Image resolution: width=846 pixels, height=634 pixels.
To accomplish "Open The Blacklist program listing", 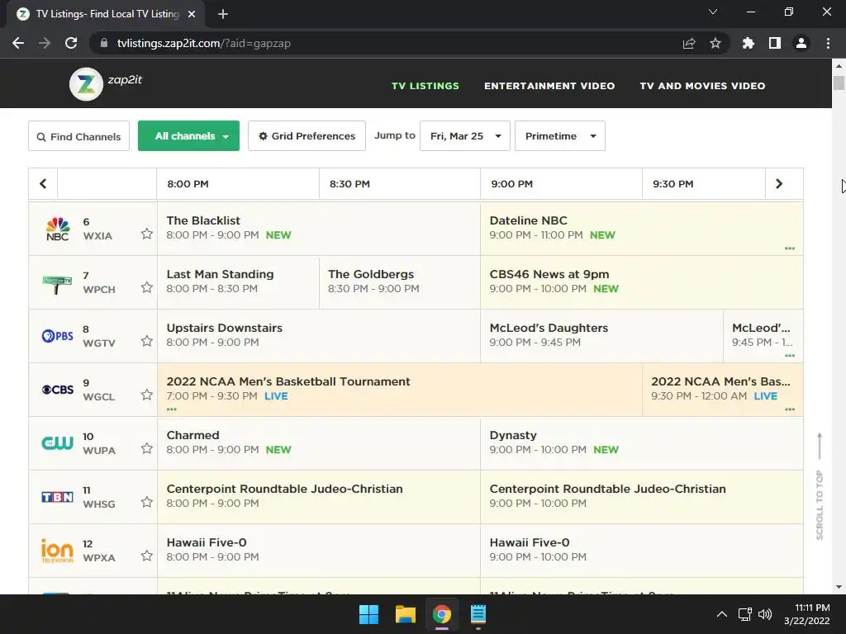I will click(x=319, y=229).
